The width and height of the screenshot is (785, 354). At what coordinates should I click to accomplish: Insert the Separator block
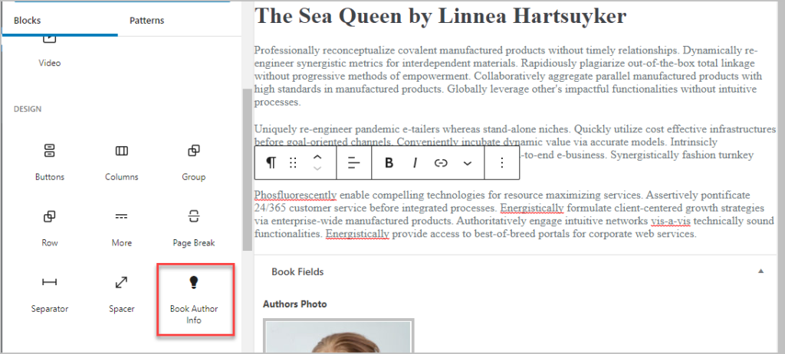pos(50,294)
